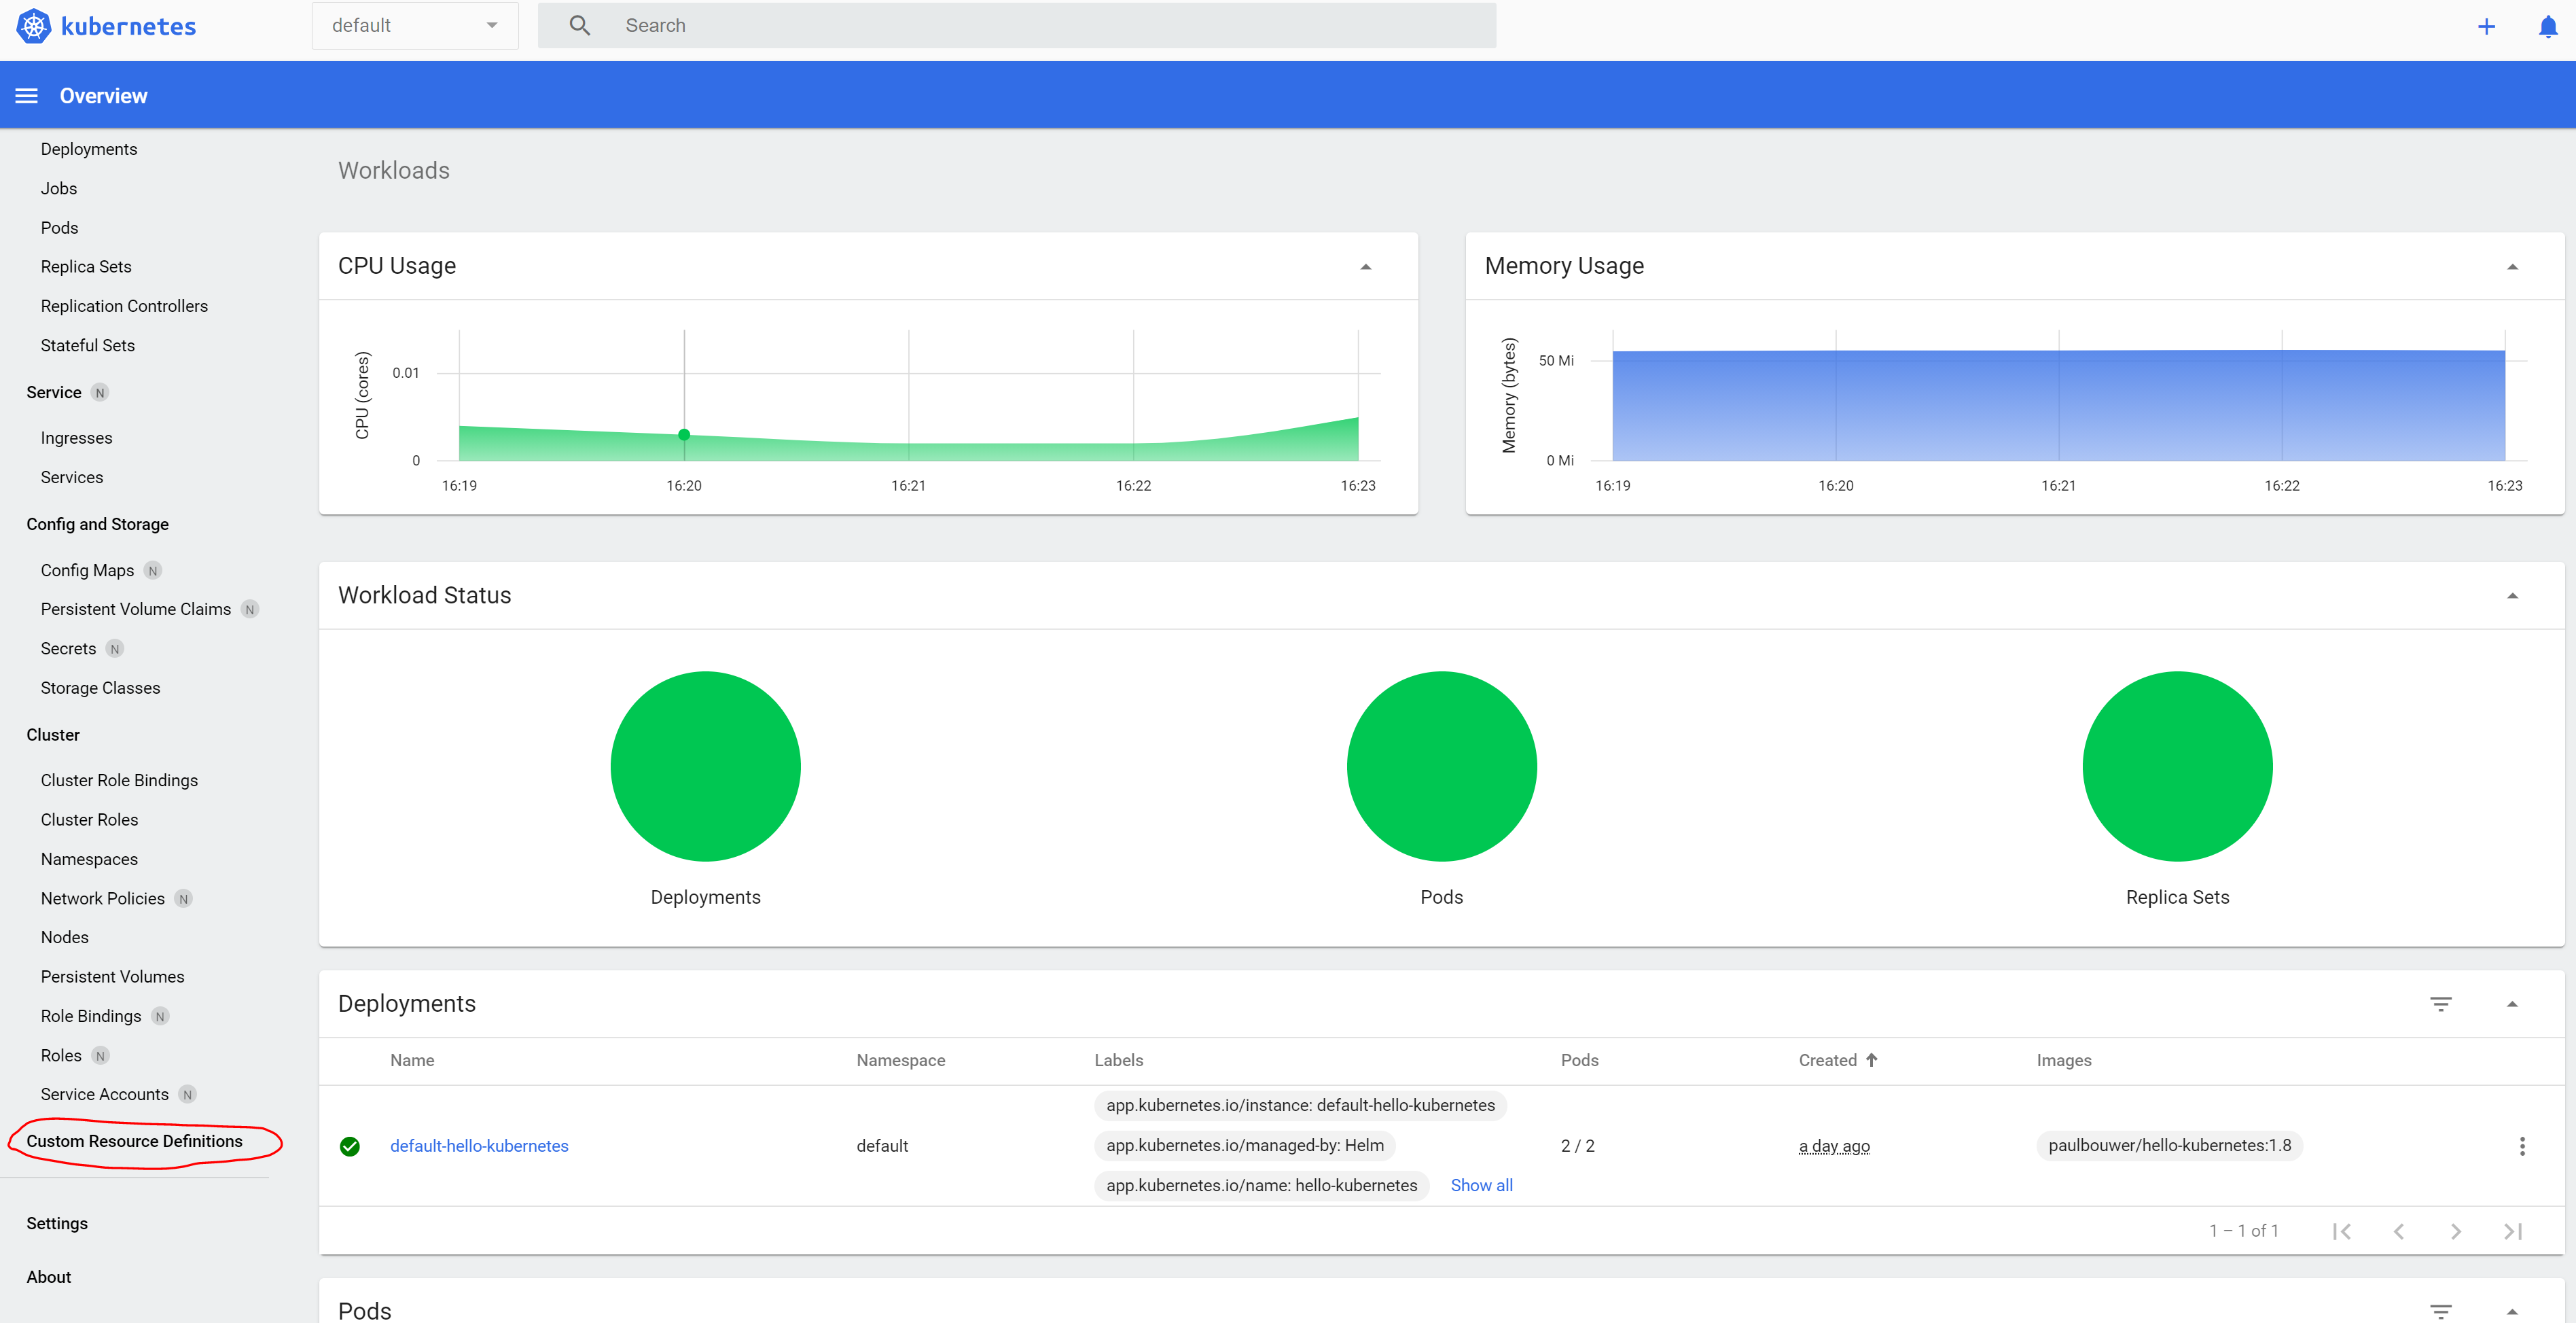The image size is (2576, 1323).
Task: Click the Kubernetes logo icon
Action: (33, 26)
